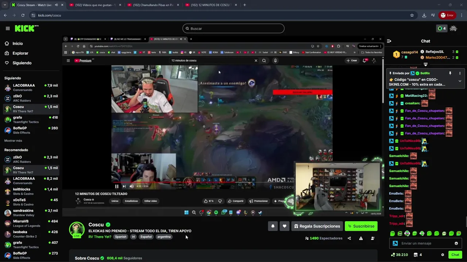Click the green KICK logo
This screenshot has width=467, height=262.
pos(26,28)
